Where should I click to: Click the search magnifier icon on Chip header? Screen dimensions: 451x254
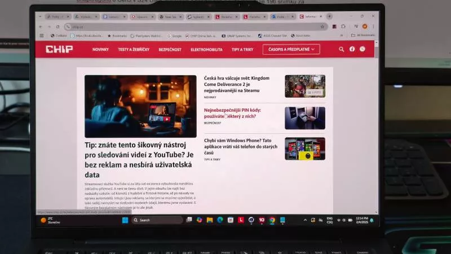click(341, 49)
